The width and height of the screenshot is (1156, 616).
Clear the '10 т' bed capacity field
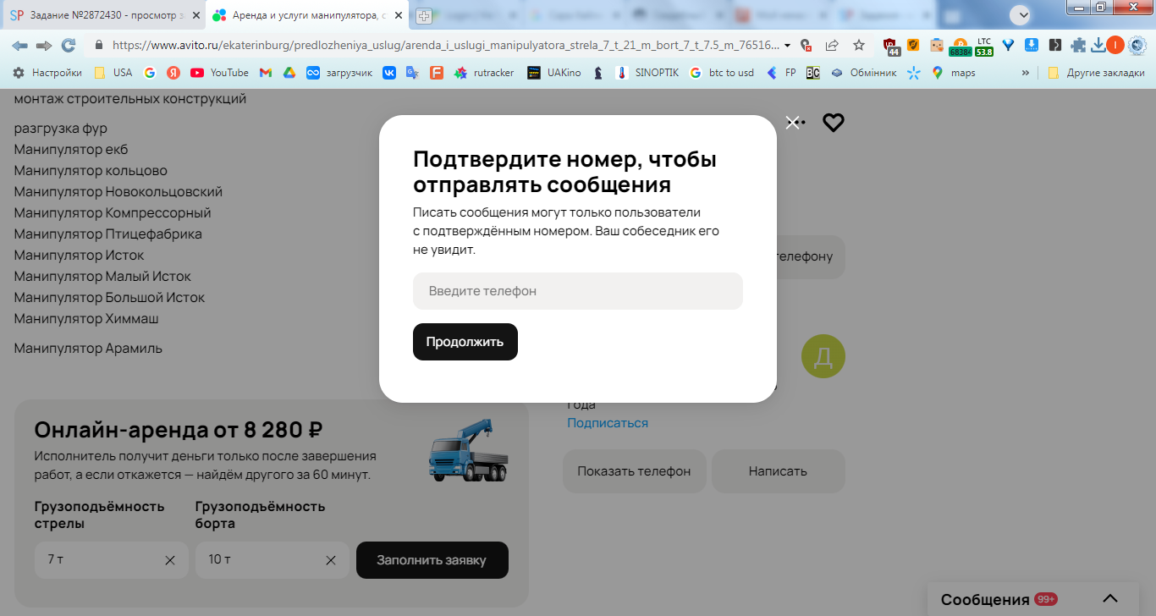[331, 560]
